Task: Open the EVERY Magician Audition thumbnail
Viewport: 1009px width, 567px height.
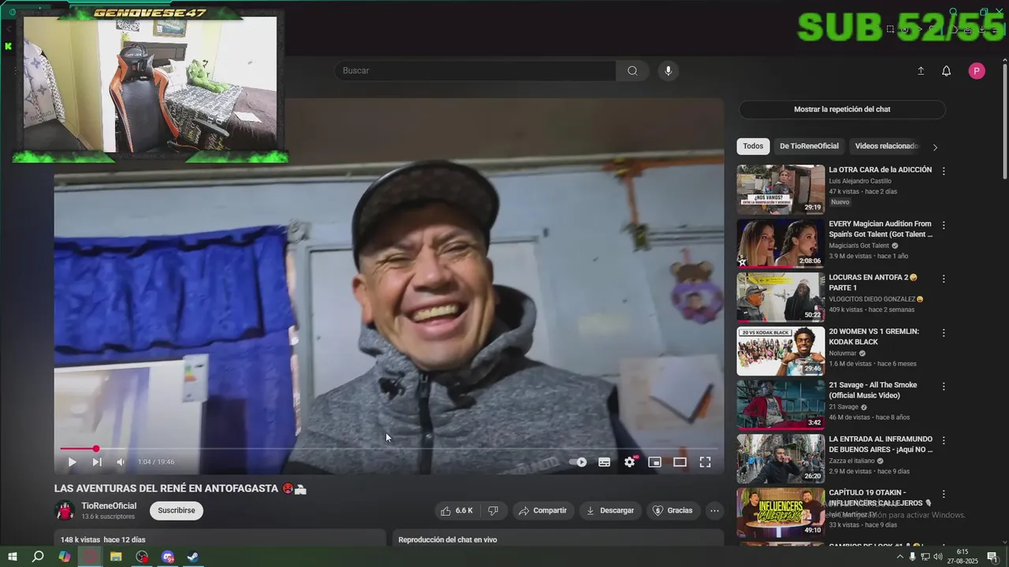Action: pos(780,243)
